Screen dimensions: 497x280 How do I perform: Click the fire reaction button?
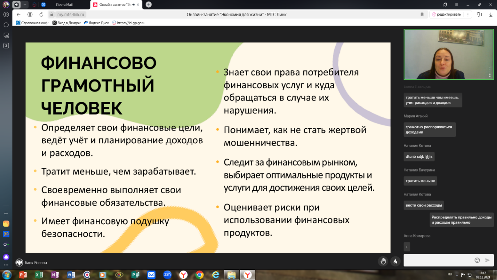click(395, 261)
